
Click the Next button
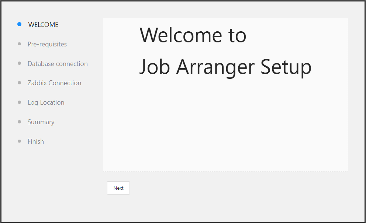pyautogui.click(x=118, y=188)
